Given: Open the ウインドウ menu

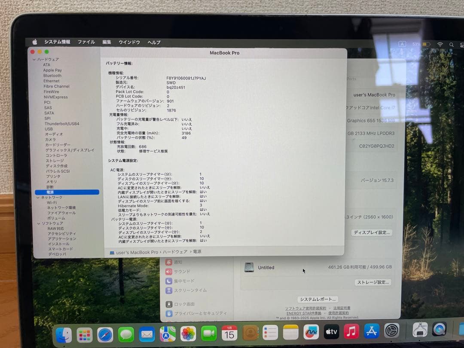Looking at the screenshot, I should pyautogui.click(x=131, y=42).
